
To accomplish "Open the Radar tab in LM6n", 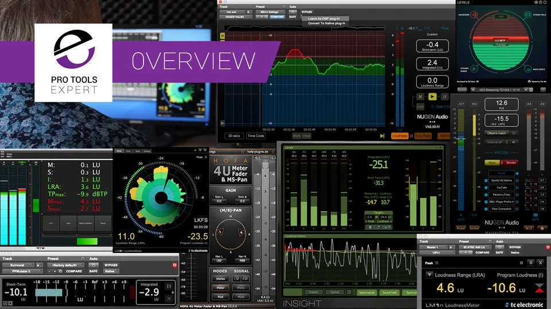I will coord(119,151).
